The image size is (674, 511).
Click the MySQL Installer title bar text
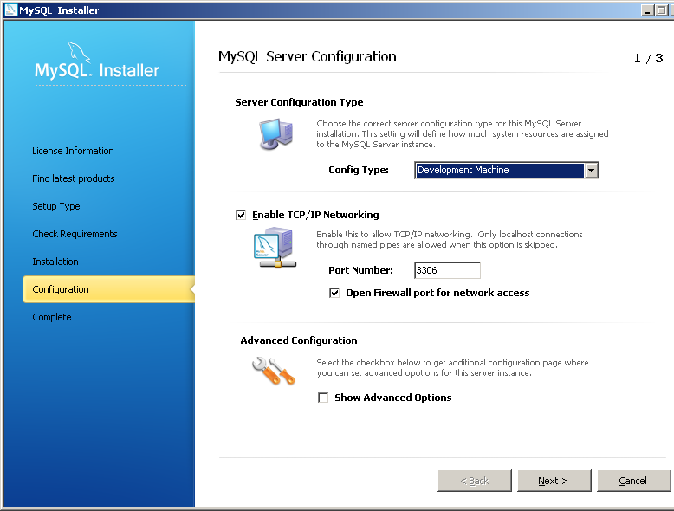pos(59,10)
